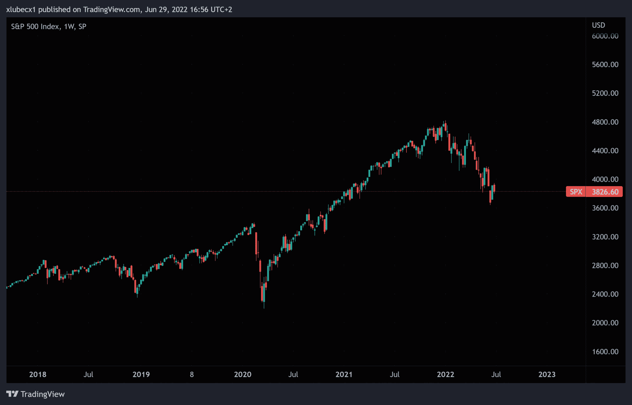The image size is (632, 405).
Task: Click the 2400.00 price scale label
Action: pos(605,294)
